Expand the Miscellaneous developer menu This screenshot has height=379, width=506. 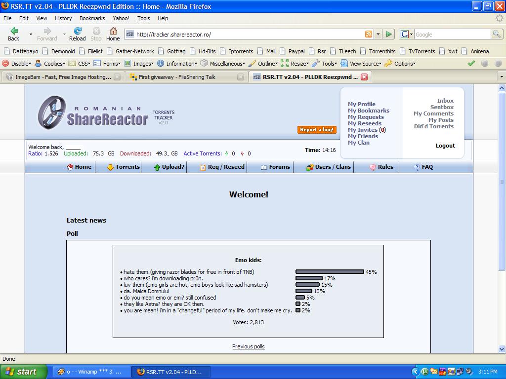(223, 64)
